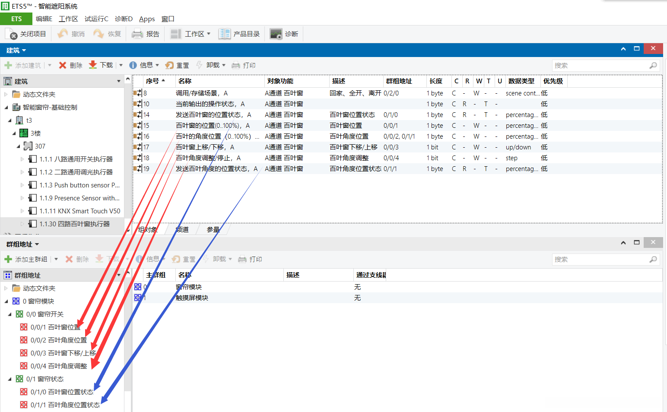Click the 添加建筑 button
This screenshot has height=412, width=667.
click(23, 65)
